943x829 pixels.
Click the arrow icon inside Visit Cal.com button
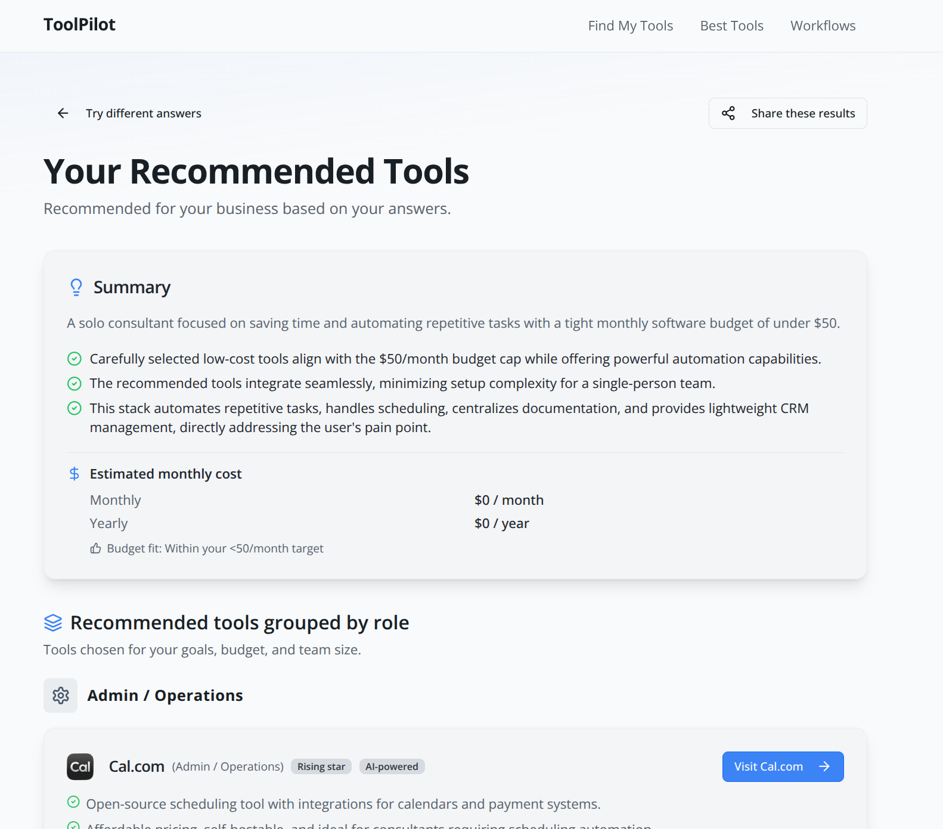(x=824, y=766)
